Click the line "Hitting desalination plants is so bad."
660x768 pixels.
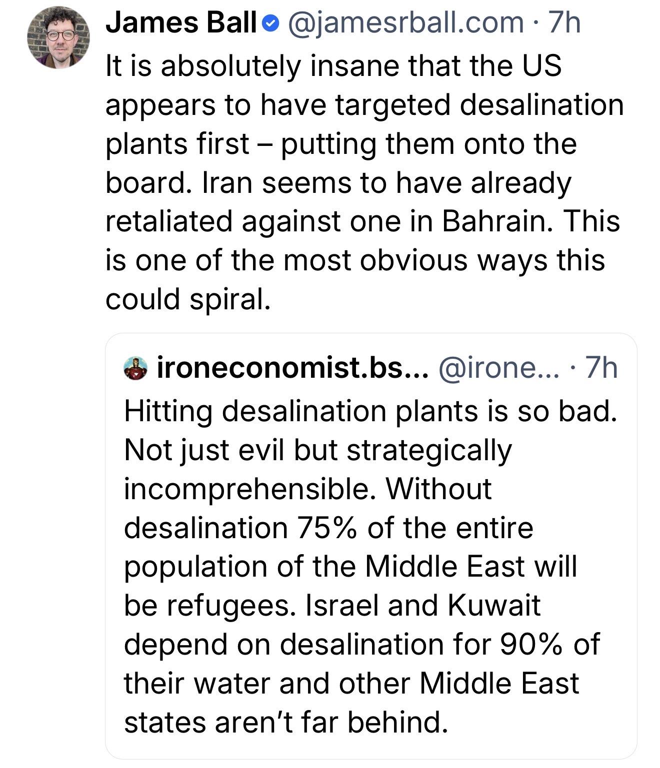[x=370, y=411]
